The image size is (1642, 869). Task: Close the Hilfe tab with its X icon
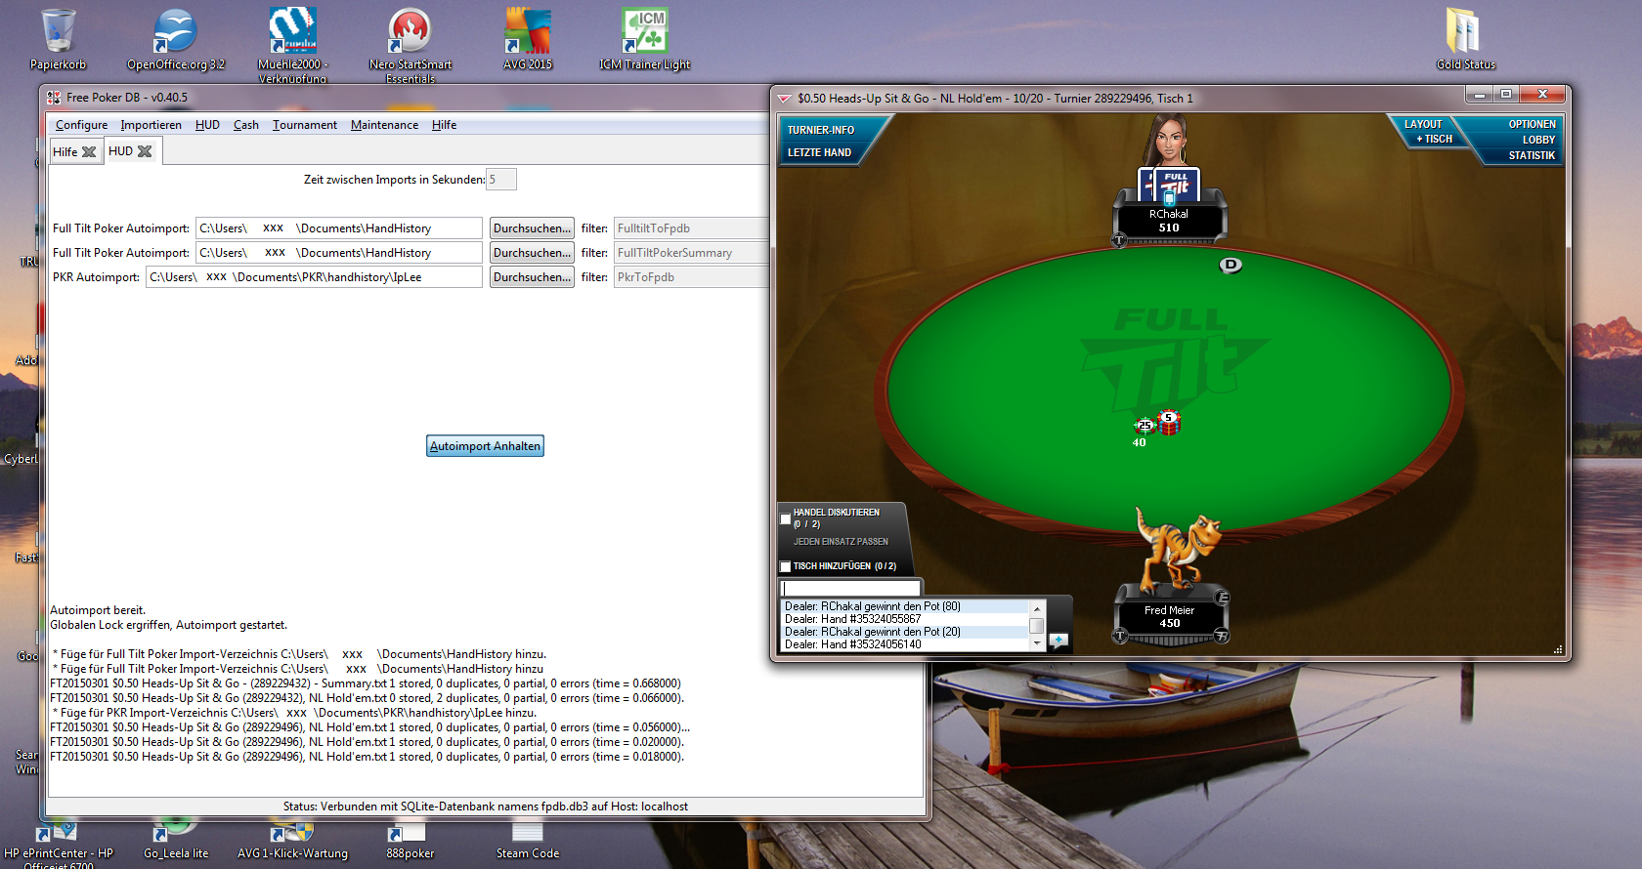point(89,152)
